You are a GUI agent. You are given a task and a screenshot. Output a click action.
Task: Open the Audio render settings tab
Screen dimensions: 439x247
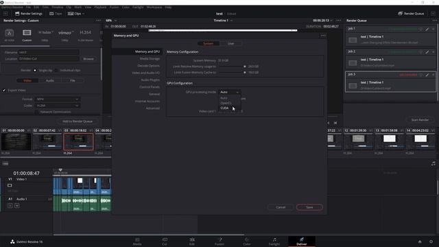(50, 81)
